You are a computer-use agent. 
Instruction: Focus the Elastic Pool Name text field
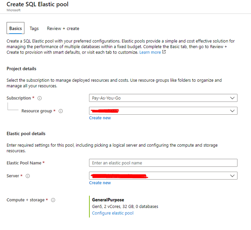[163, 163]
